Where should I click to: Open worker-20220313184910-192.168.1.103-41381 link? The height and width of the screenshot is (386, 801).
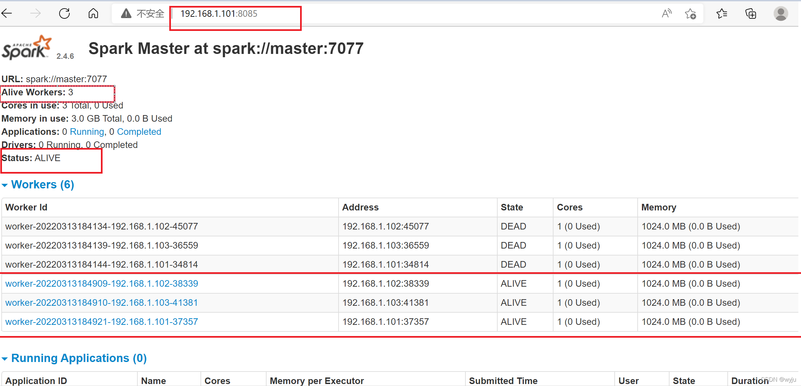(102, 302)
